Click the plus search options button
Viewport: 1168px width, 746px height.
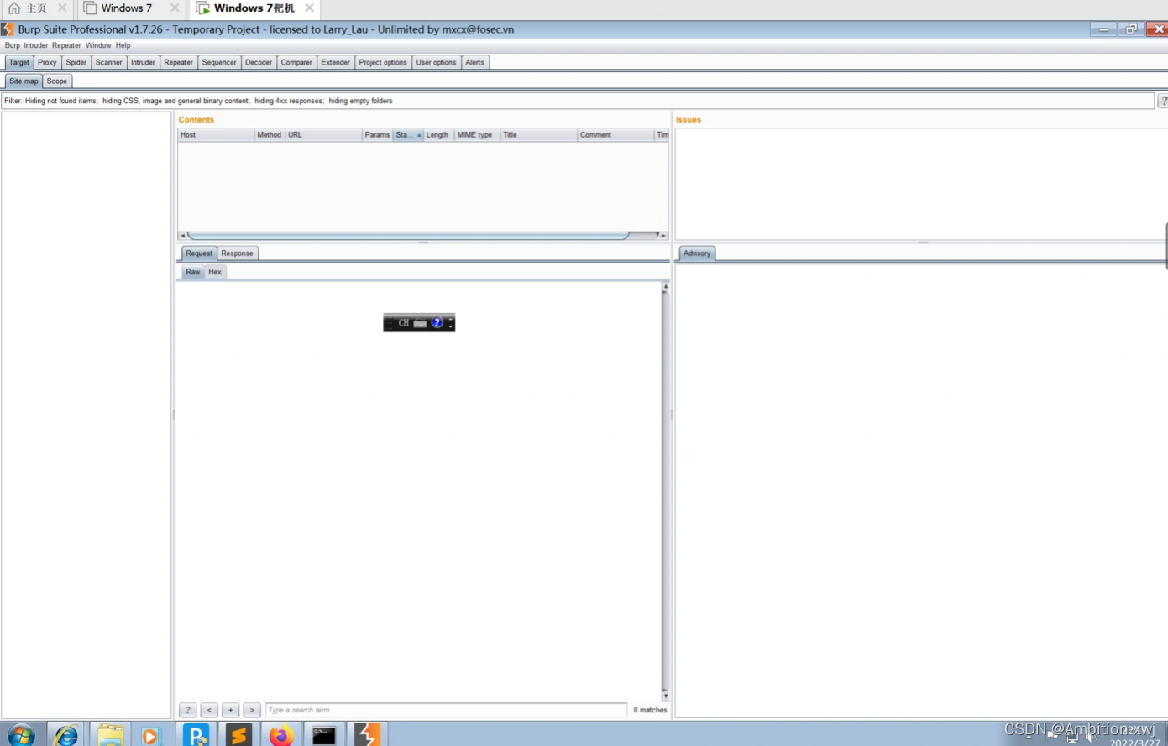[230, 710]
